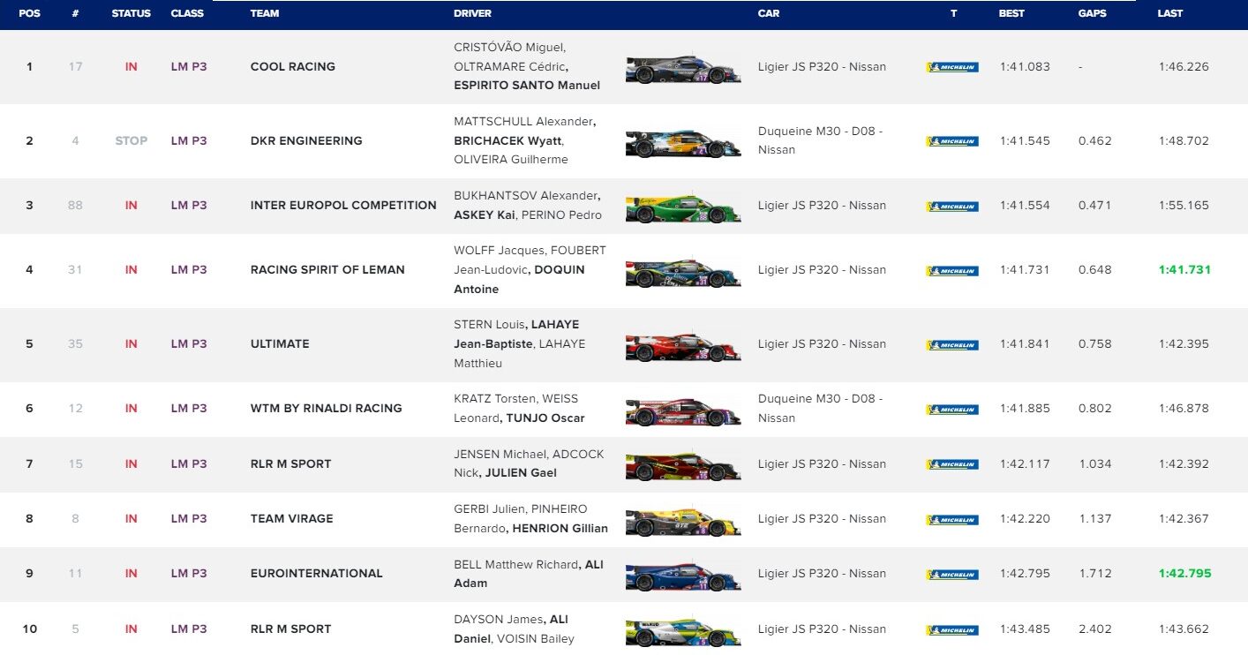The height and width of the screenshot is (655, 1248).
Task: Click the RACING SPIRIT OF LEMAN car image
Action: coord(683,274)
